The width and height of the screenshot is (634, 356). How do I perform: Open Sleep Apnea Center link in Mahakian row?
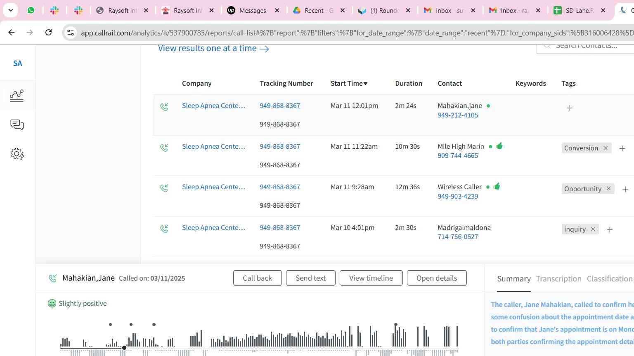click(214, 105)
